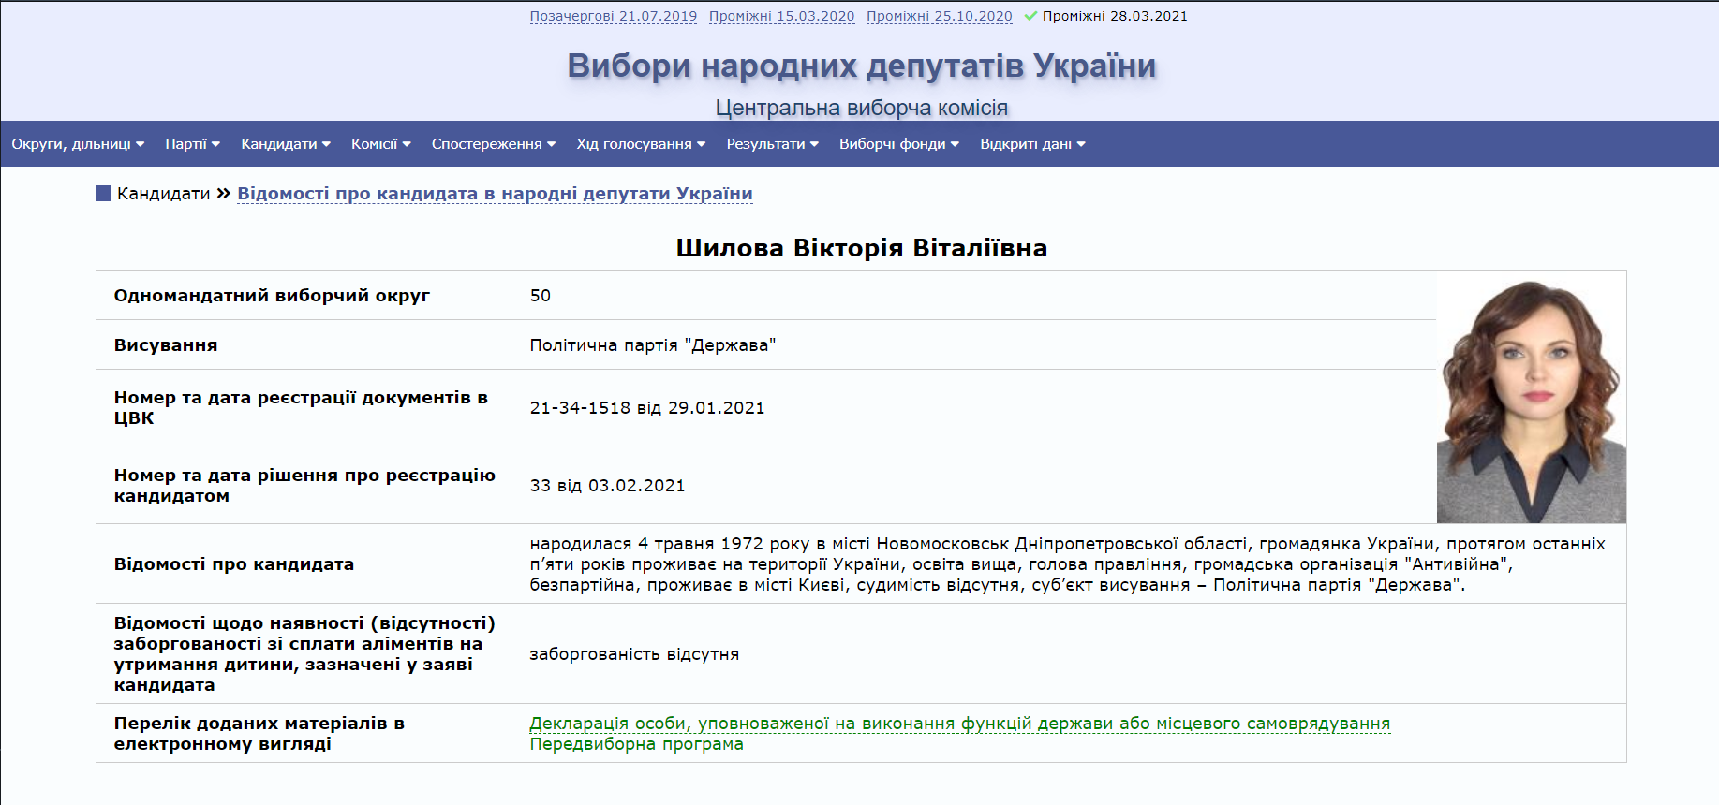Click the value 33 від 03.02.2021
This screenshot has width=1719, height=805.
(607, 486)
